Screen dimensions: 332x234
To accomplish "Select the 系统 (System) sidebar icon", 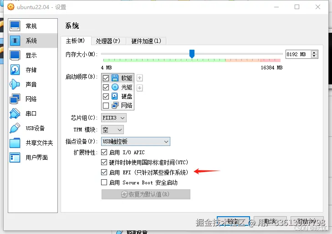I will (x=15, y=41).
